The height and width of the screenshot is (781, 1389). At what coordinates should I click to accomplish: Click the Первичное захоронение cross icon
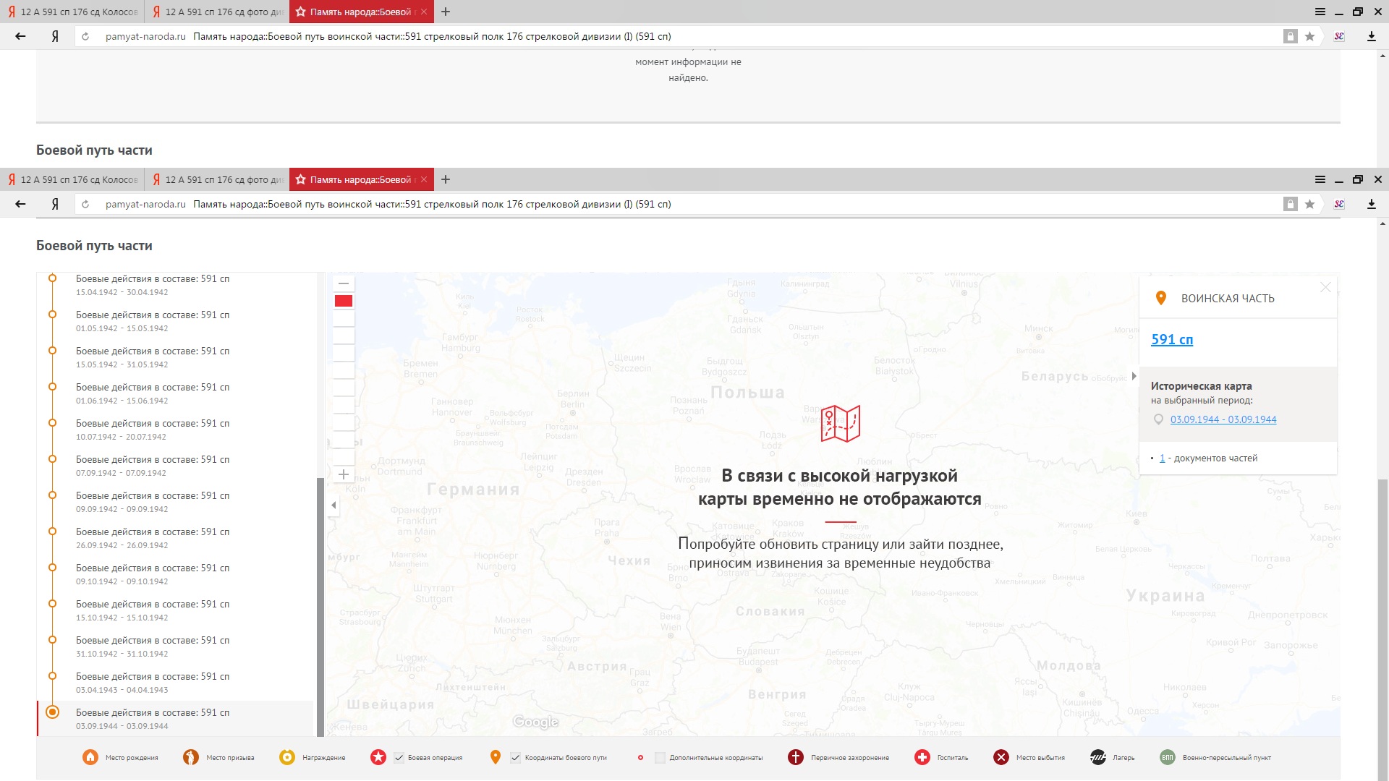(795, 757)
